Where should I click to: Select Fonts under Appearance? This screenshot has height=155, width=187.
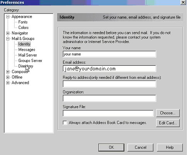(x=23, y=22)
